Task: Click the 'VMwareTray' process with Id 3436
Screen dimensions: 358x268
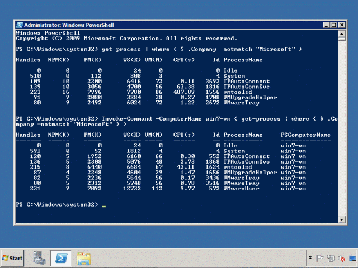Action: tap(241, 178)
